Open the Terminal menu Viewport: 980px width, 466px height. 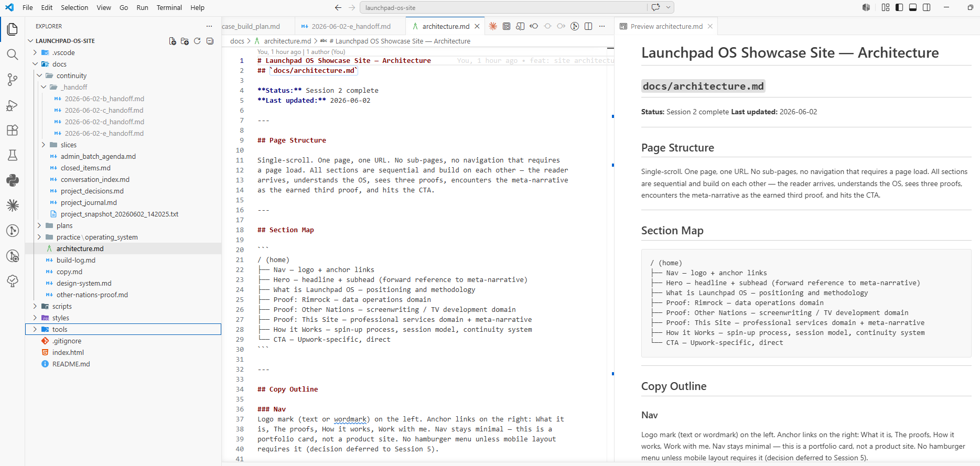tap(169, 7)
